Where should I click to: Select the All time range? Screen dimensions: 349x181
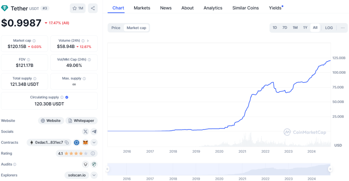click(315, 28)
